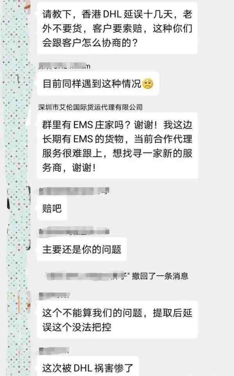Click the frowning emoji in the message
Screen dimensions: 234x376
tap(147, 84)
